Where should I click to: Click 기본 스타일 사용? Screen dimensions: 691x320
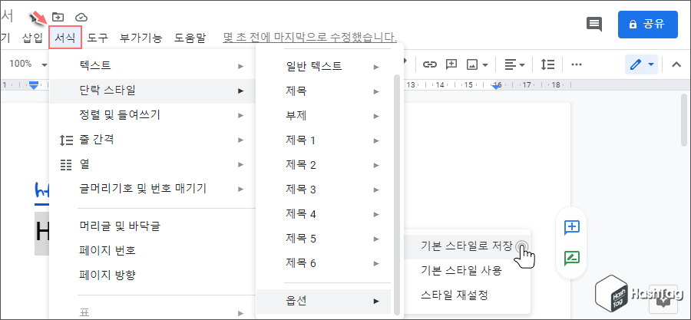tap(468, 270)
